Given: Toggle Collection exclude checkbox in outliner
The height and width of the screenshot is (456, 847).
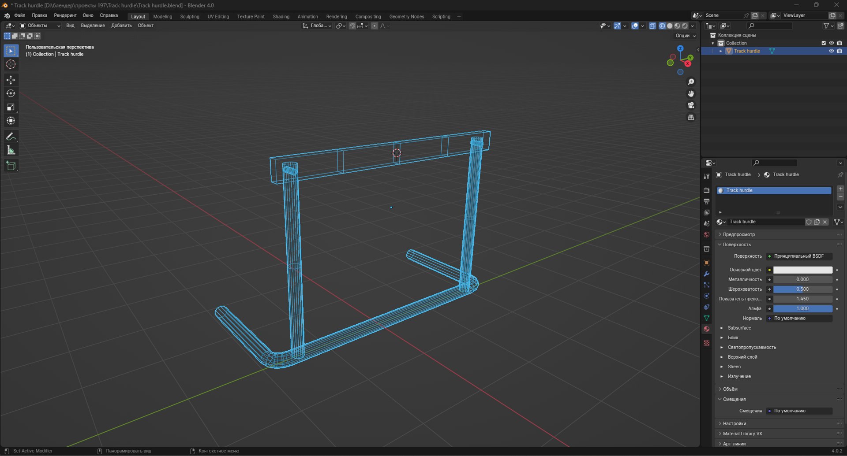Looking at the screenshot, I should pos(823,43).
